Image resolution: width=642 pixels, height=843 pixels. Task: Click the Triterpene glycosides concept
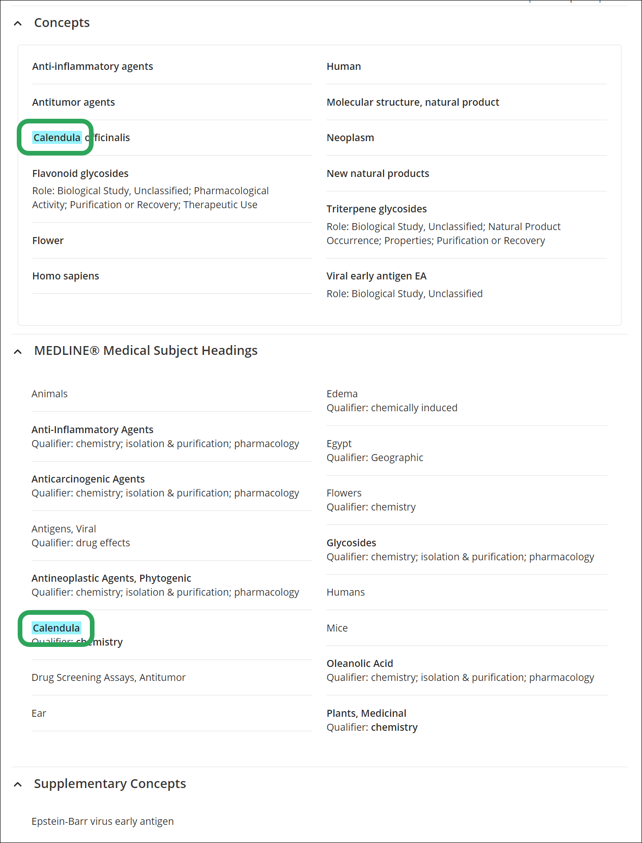[x=377, y=209]
